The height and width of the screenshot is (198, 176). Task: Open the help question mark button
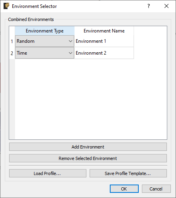[x=149, y=6]
